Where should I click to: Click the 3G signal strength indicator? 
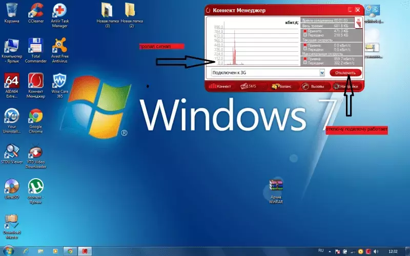[358, 23]
